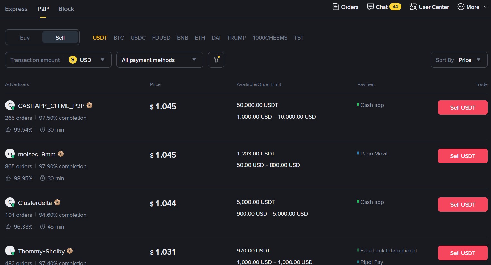Select USDC coin tab

[x=138, y=38]
